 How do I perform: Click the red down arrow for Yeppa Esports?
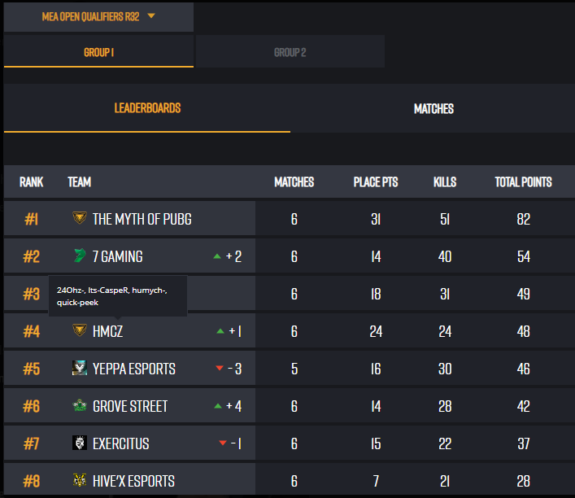(220, 368)
